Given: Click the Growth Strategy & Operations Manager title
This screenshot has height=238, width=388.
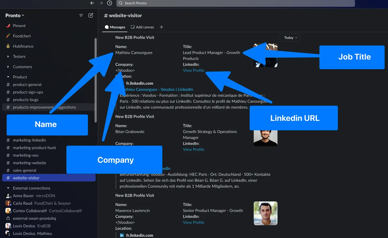Looking at the screenshot, I should 210,135.
